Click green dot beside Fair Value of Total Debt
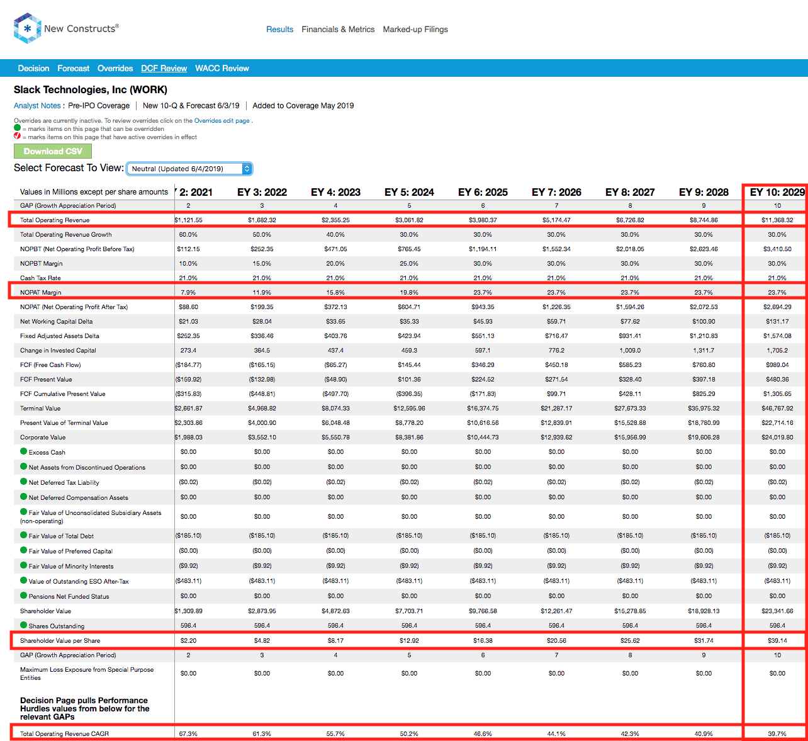 tap(24, 535)
